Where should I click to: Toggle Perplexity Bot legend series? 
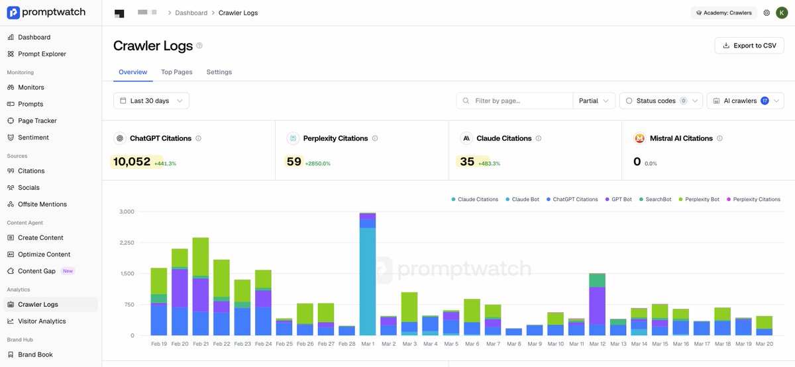(x=699, y=199)
